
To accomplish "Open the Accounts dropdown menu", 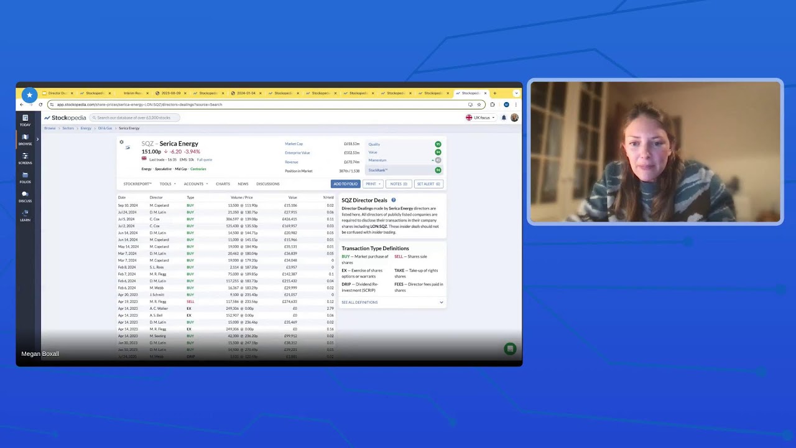I will pyautogui.click(x=196, y=184).
